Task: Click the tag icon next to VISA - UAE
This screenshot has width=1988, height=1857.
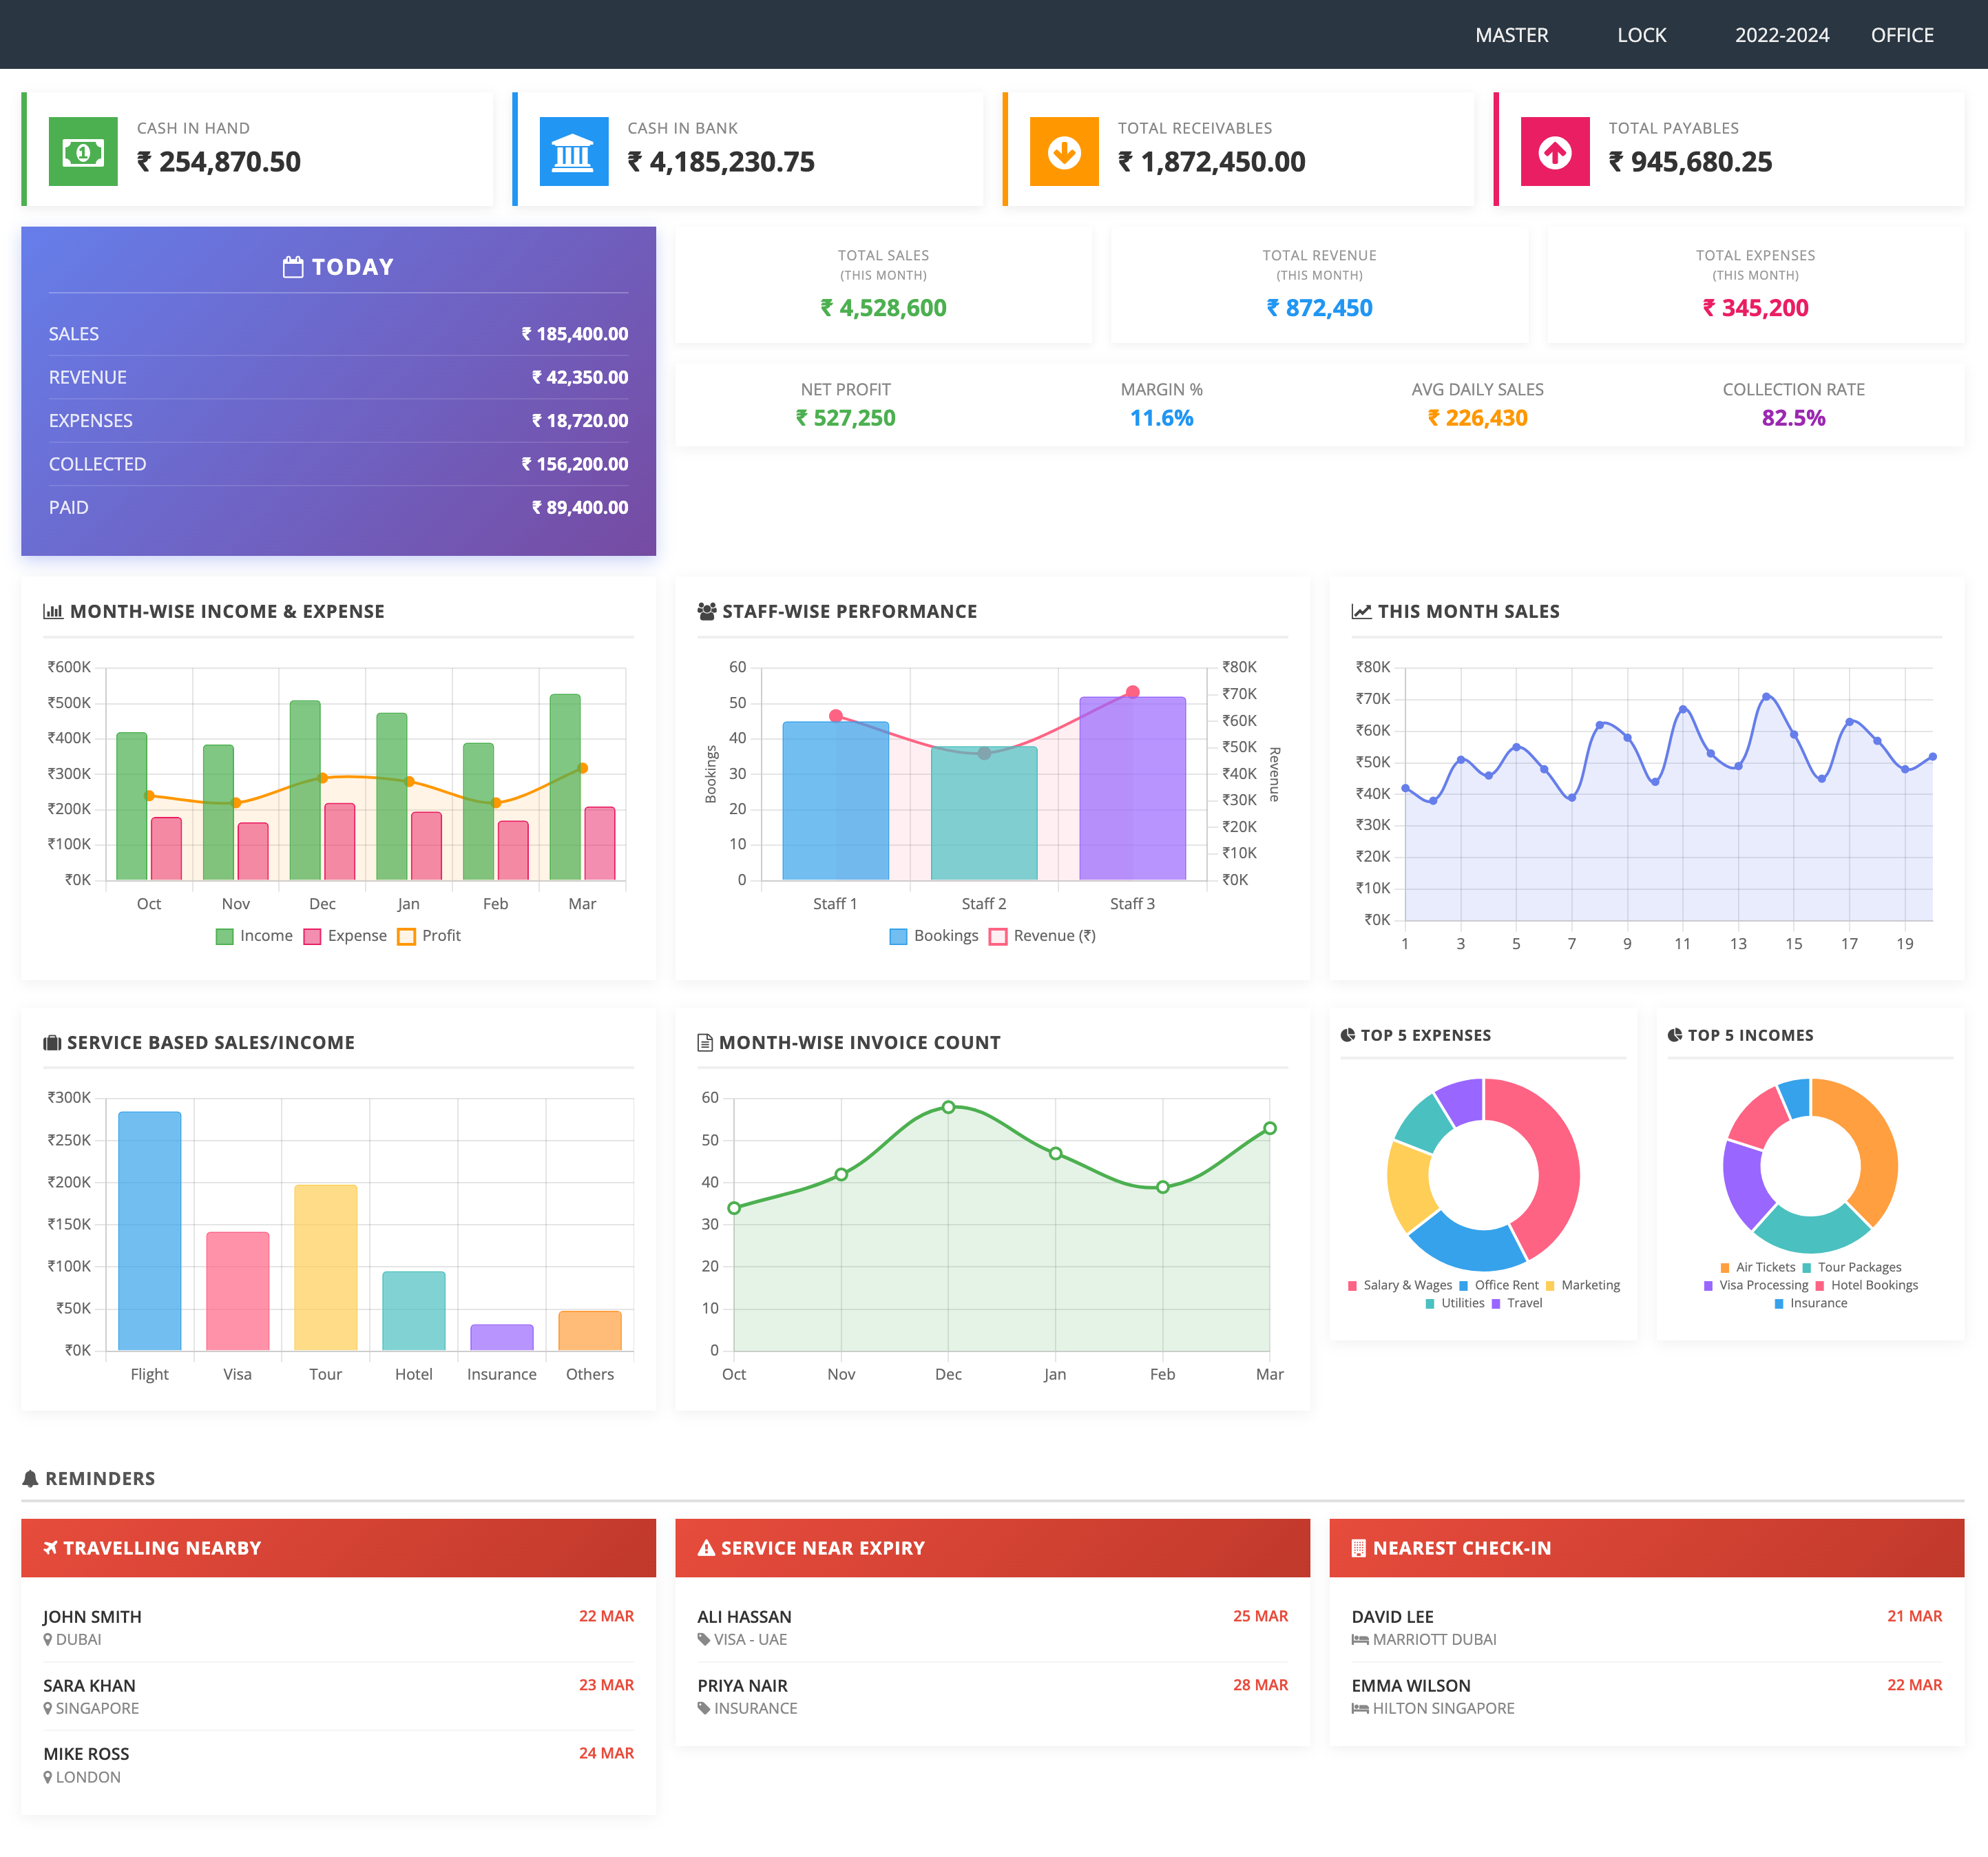Action: click(704, 1640)
